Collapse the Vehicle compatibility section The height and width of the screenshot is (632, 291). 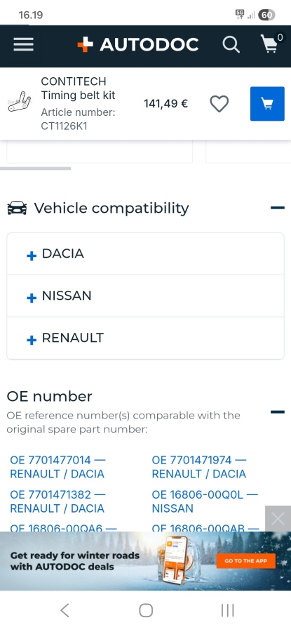point(277,208)
